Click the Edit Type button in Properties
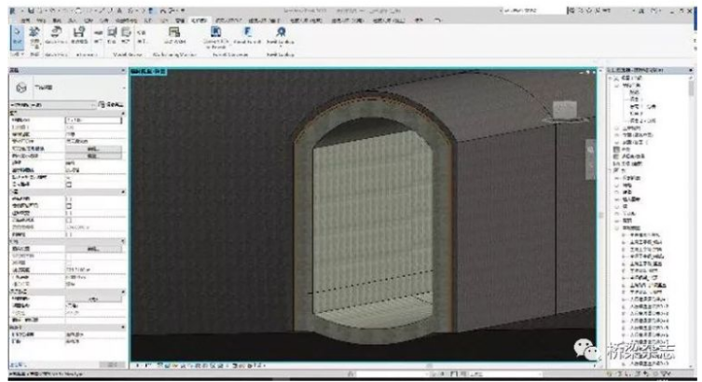 [x=111, y=104]
